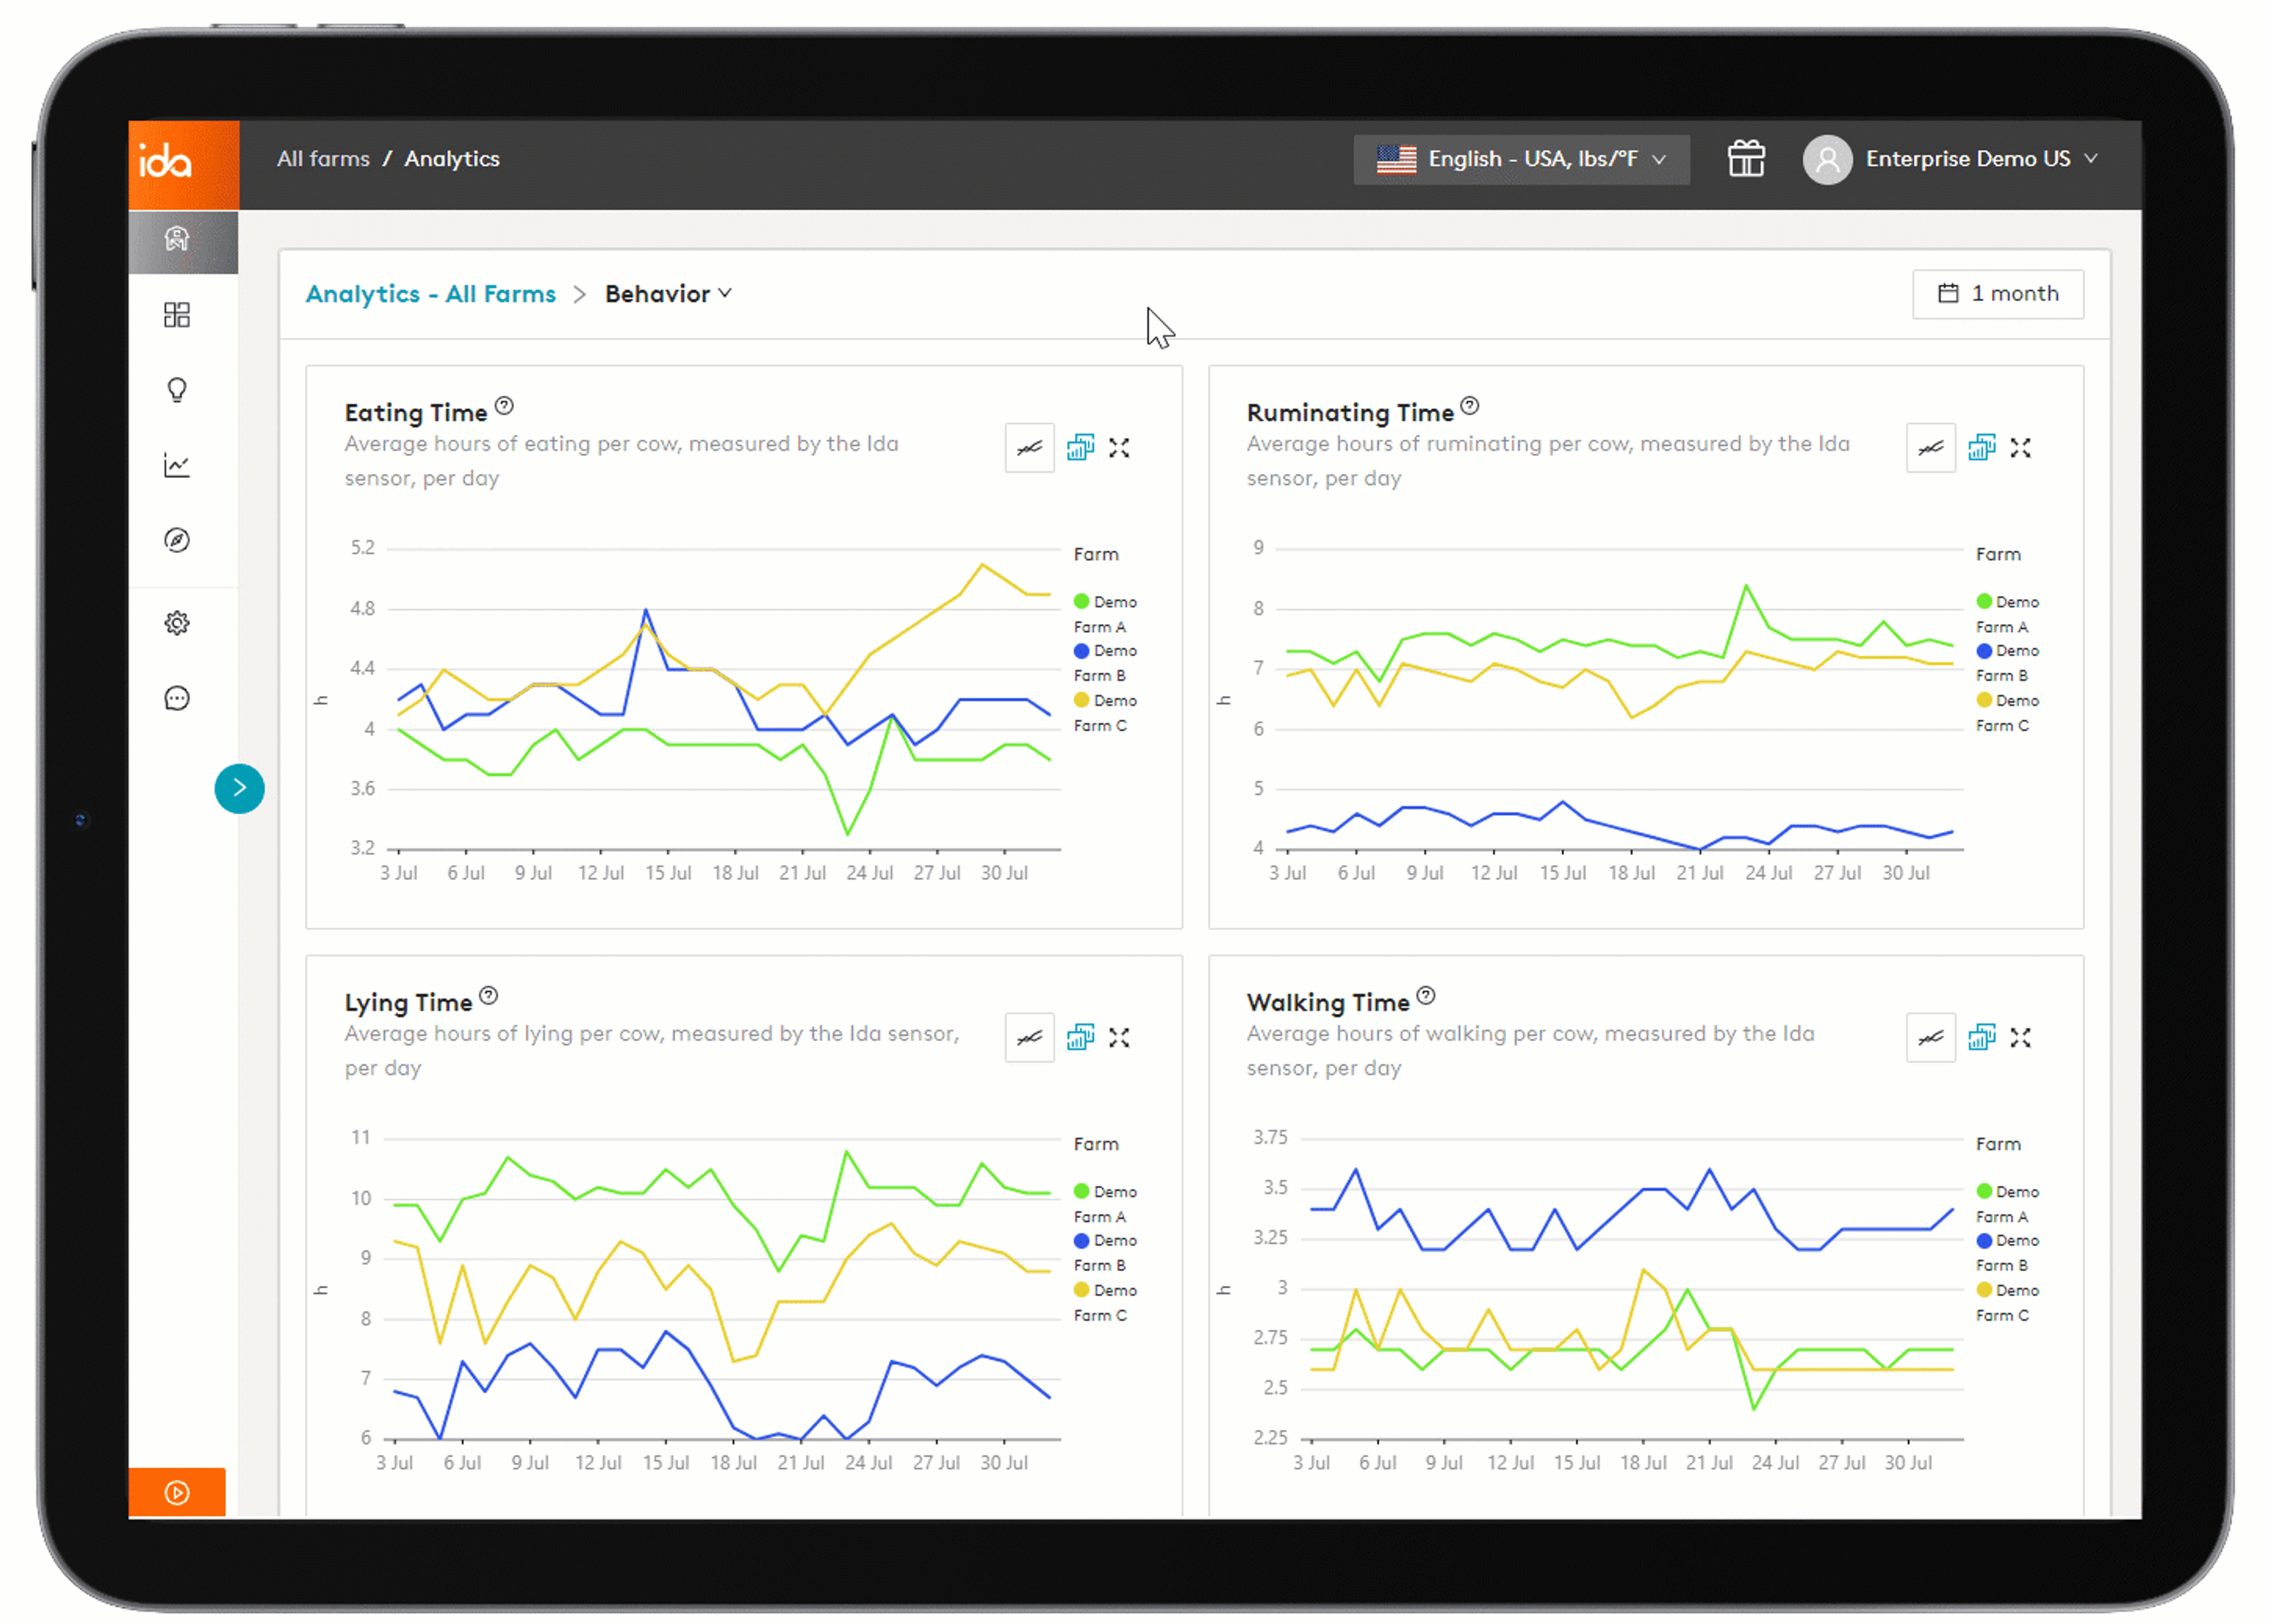The height and width of the screenshot is (1624, 2269).
Task: Open the Behavior category dropdown
Action: pyautogui.click(x=668, y=294)
